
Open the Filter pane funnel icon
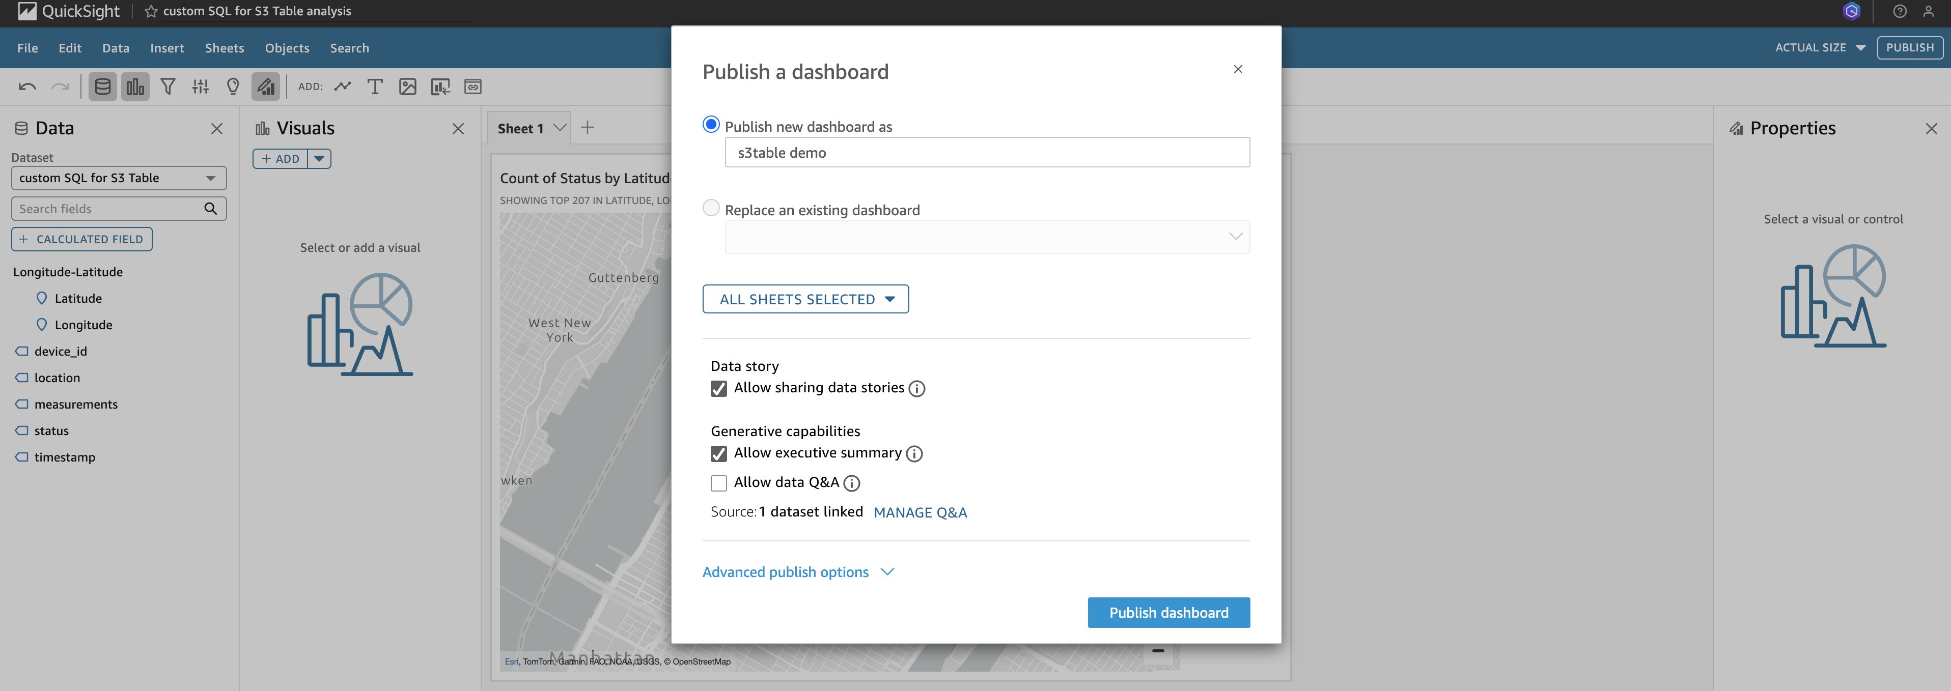[x=168, y=87]
